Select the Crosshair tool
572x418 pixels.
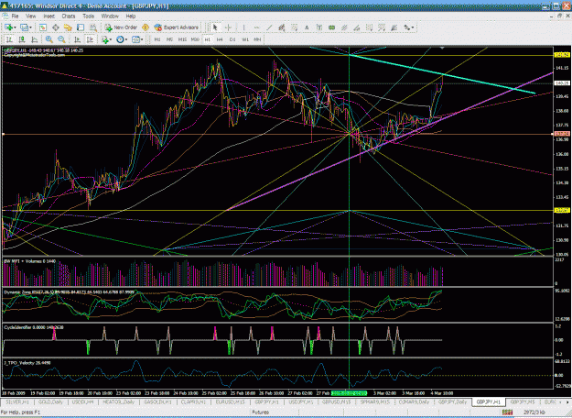(x=229, y=27)
